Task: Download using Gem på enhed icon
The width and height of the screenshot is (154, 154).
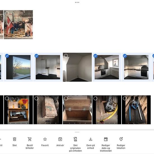Action: coord(90,139)
